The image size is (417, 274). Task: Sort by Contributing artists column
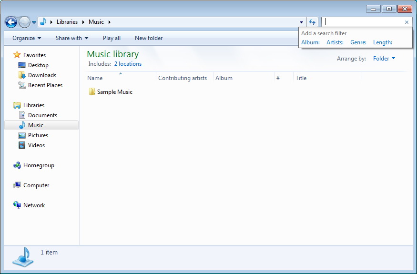184,78
